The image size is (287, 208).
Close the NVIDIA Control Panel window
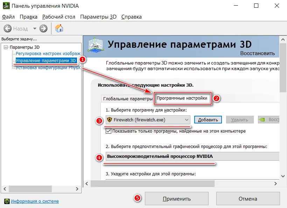[x=277, y=6]
